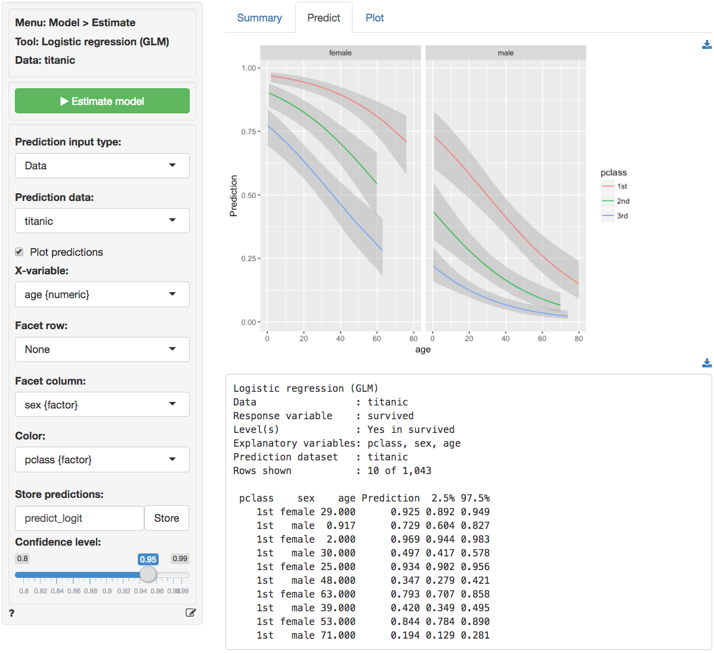
Task: Switch to the Plot tab
Action: click(x=375, y=18)
